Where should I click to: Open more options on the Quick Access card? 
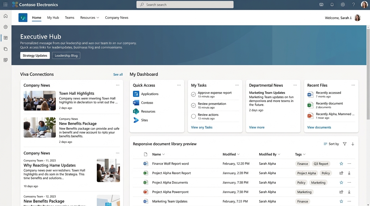(x=179, y=85)
